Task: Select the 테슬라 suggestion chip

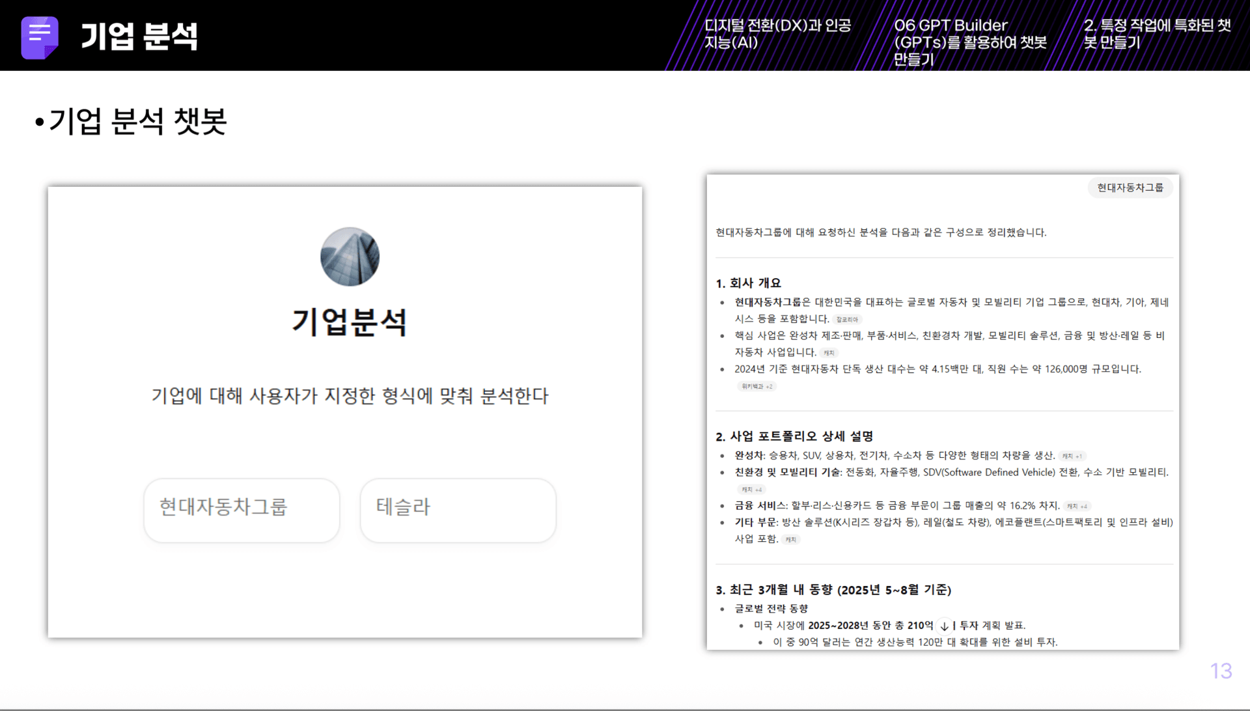Action: (458, 510)
